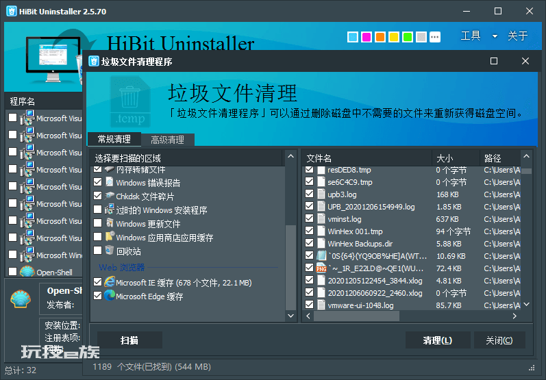Uncheck Chkdsk 文件碎片 checkbox
This screenshot has height=380, width=546.
coord(97,196)
